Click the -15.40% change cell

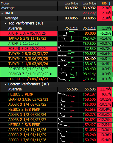104,140
